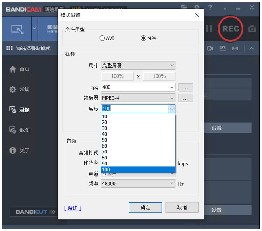
Task: Click the ... button next to 编码器
Action: tap(185, 98)
